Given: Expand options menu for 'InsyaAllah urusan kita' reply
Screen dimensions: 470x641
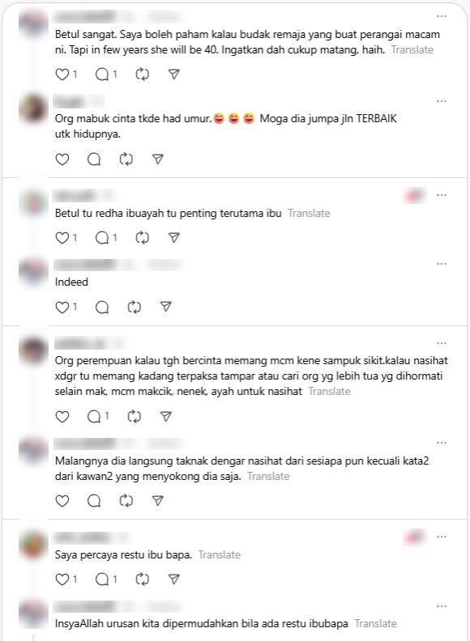Looking at the screenshot, I should point(442,607).
